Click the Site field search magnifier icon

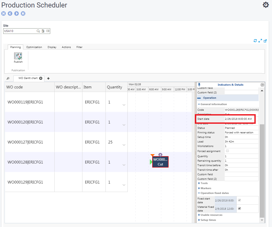click(38, 31)
